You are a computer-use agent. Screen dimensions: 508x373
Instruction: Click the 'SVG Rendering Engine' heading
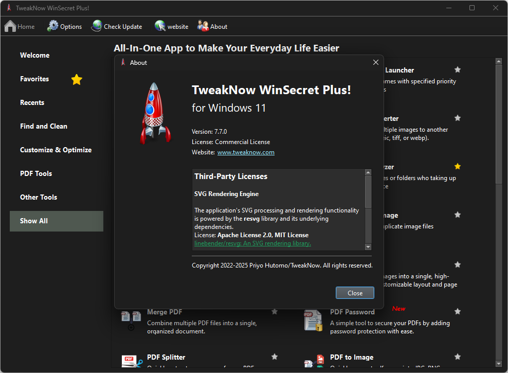click(226, 194)
